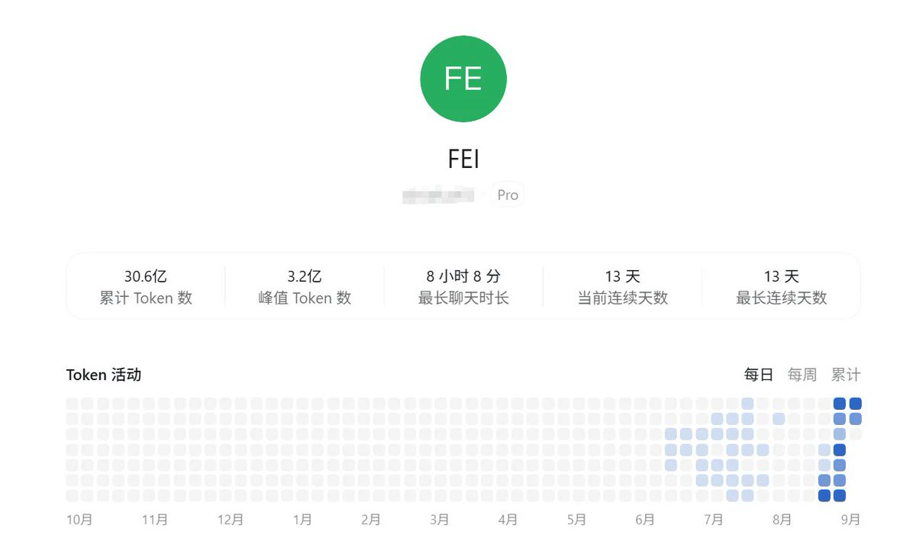The width and height of the screenshot is (916, 551).
Task: Select the 每日 daily view tab
Action: click(759, 375)
